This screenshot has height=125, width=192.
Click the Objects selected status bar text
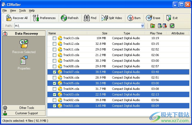tap(25, 121)
